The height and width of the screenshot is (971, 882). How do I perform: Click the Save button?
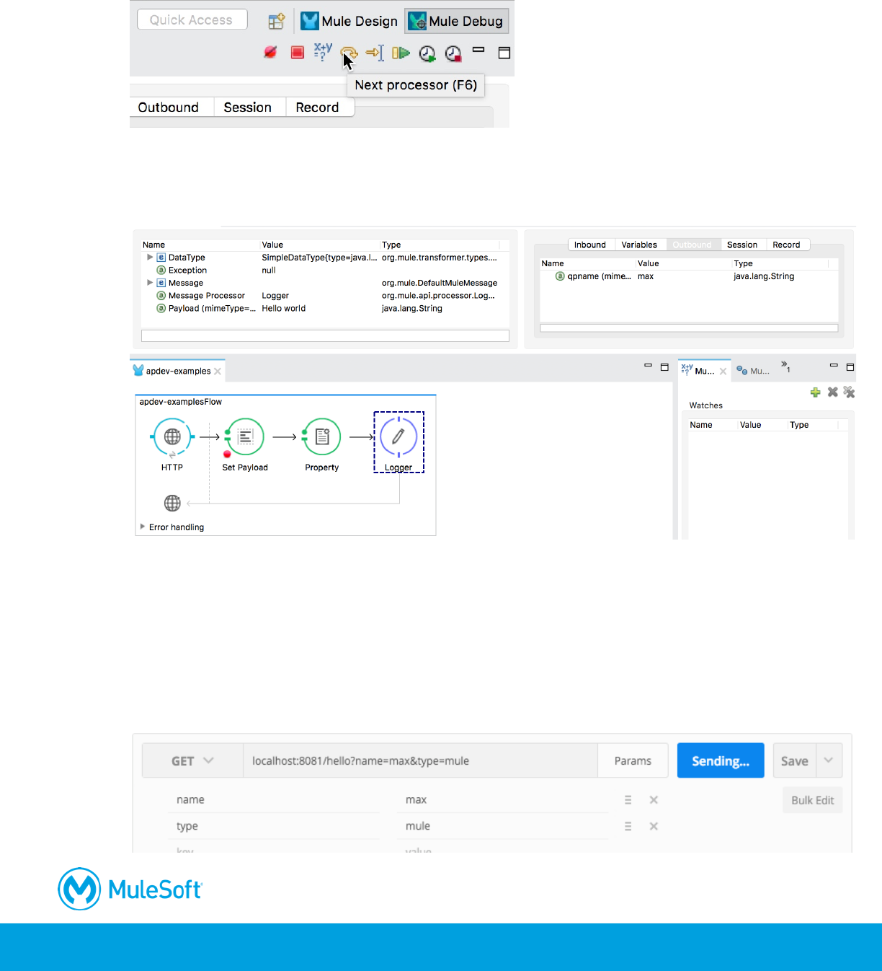pos(795,761)
